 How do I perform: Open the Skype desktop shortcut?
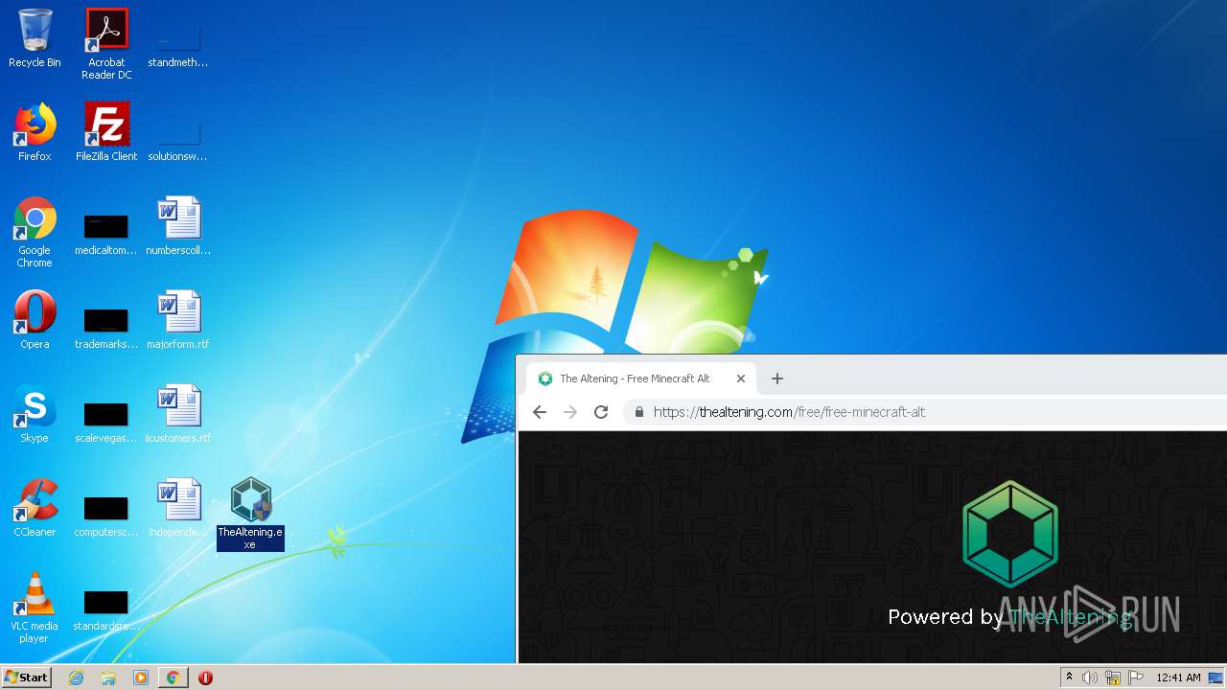pos(35,414)
